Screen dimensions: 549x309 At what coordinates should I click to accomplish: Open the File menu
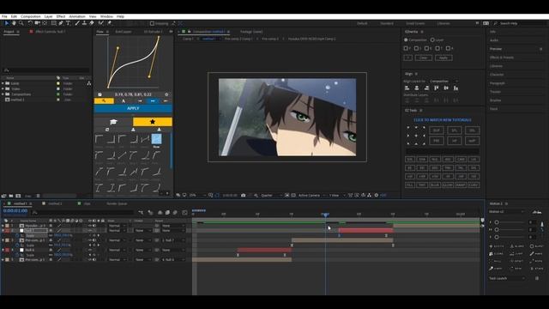pyautogui.click(x=4, y=16)
